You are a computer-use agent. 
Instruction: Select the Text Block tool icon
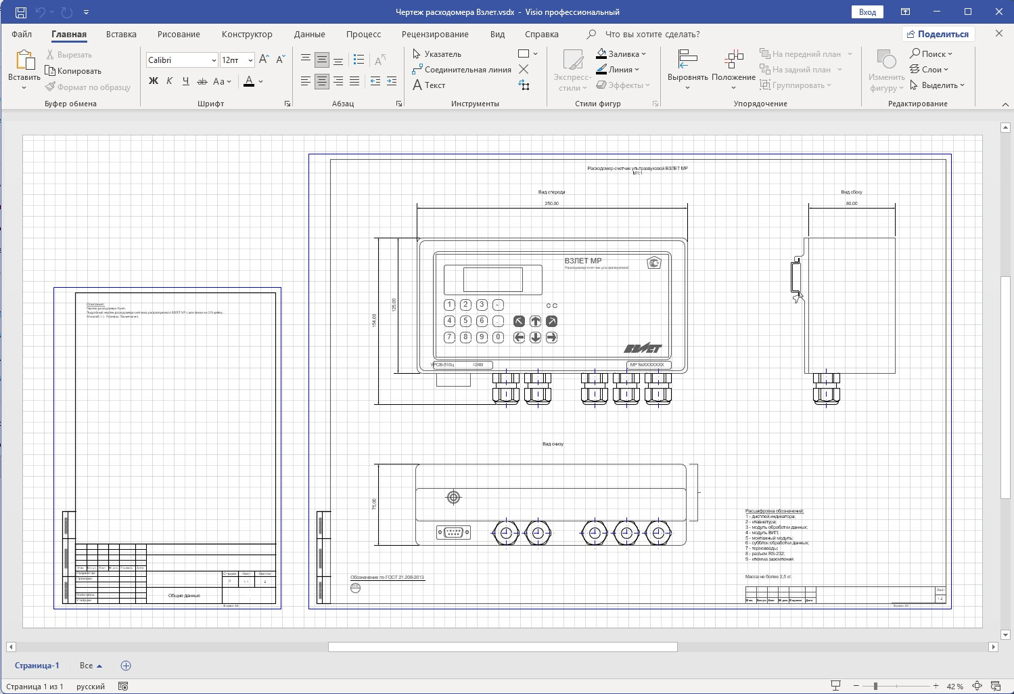click(524, 85)
